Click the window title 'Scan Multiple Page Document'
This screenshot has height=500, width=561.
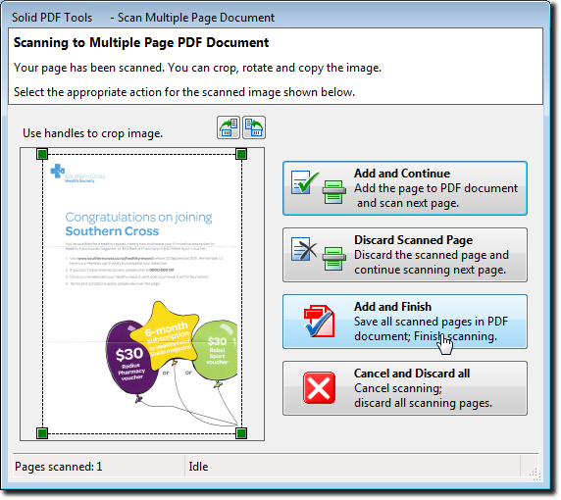click(x=196, y=18)
